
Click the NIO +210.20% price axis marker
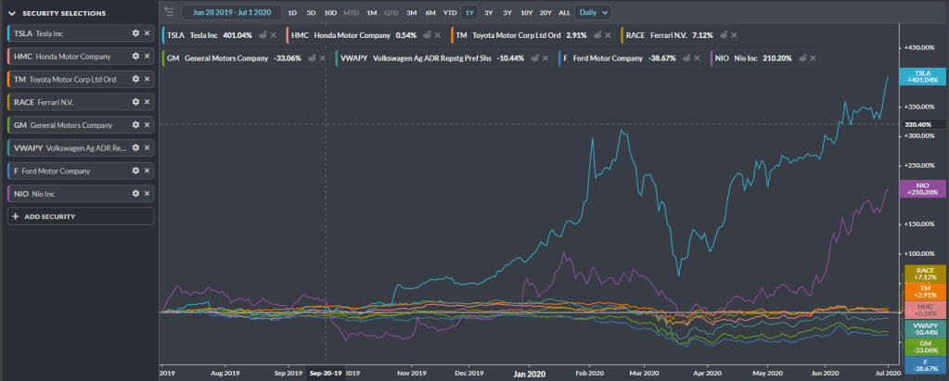[922, 188]
